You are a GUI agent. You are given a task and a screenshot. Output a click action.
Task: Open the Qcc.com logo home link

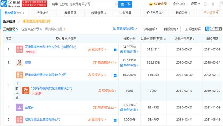tap(10, 4)
